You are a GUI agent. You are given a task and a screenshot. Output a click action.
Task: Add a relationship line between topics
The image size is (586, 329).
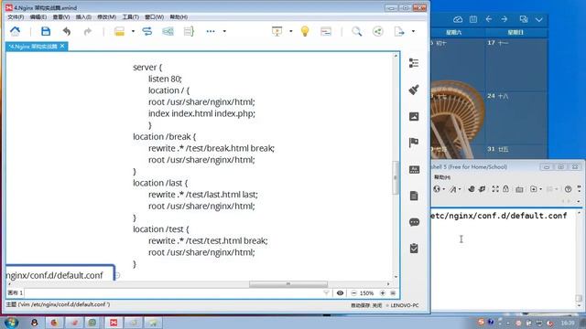(147, 31)
